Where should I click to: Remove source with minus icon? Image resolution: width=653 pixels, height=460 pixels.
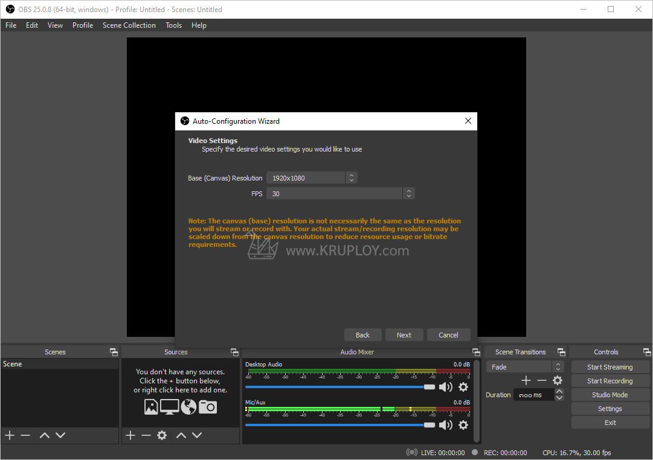point(146,435)
